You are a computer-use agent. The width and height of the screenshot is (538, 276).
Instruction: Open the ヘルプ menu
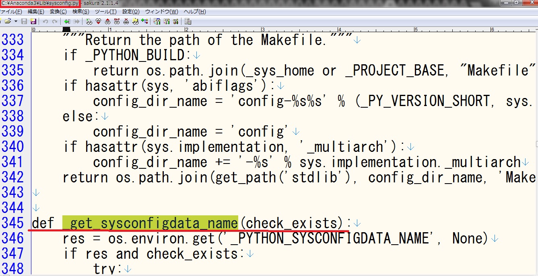[x=195, y=12]
